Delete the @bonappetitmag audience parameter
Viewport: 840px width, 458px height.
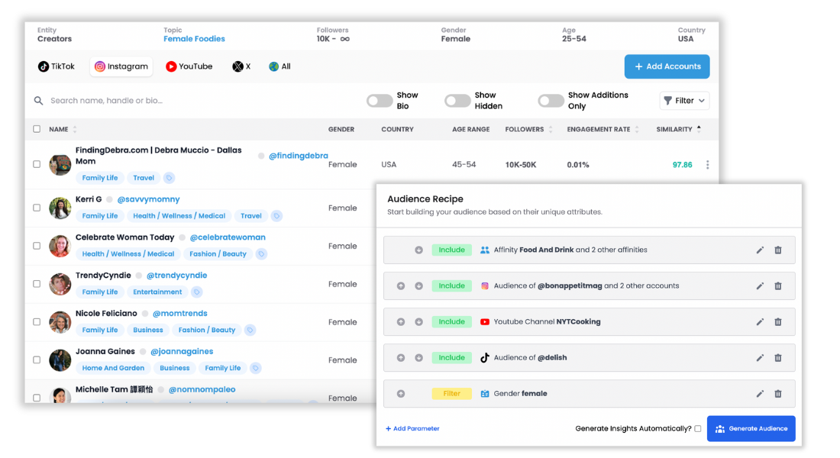click(778, 286)
